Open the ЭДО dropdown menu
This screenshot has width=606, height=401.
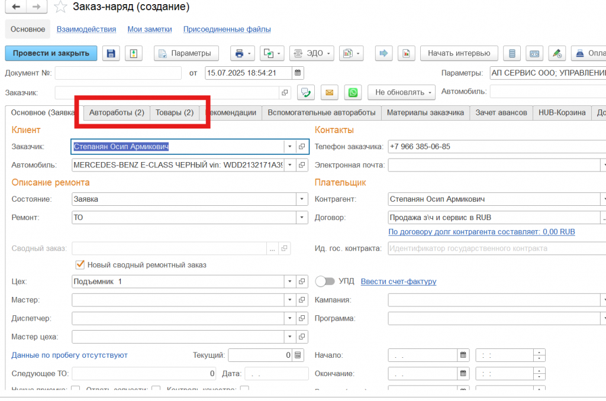312,53
